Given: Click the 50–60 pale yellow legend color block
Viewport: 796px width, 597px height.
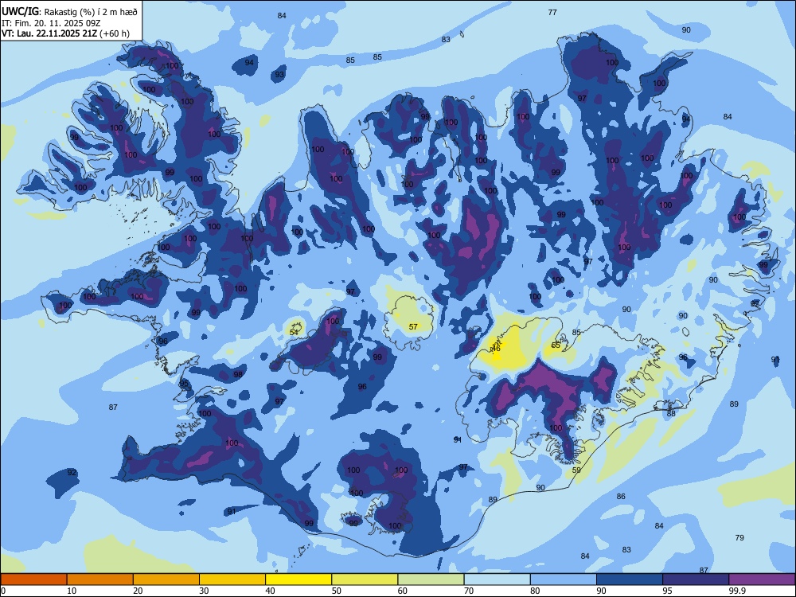Looking at the screenshot, I should click(365, 579).
